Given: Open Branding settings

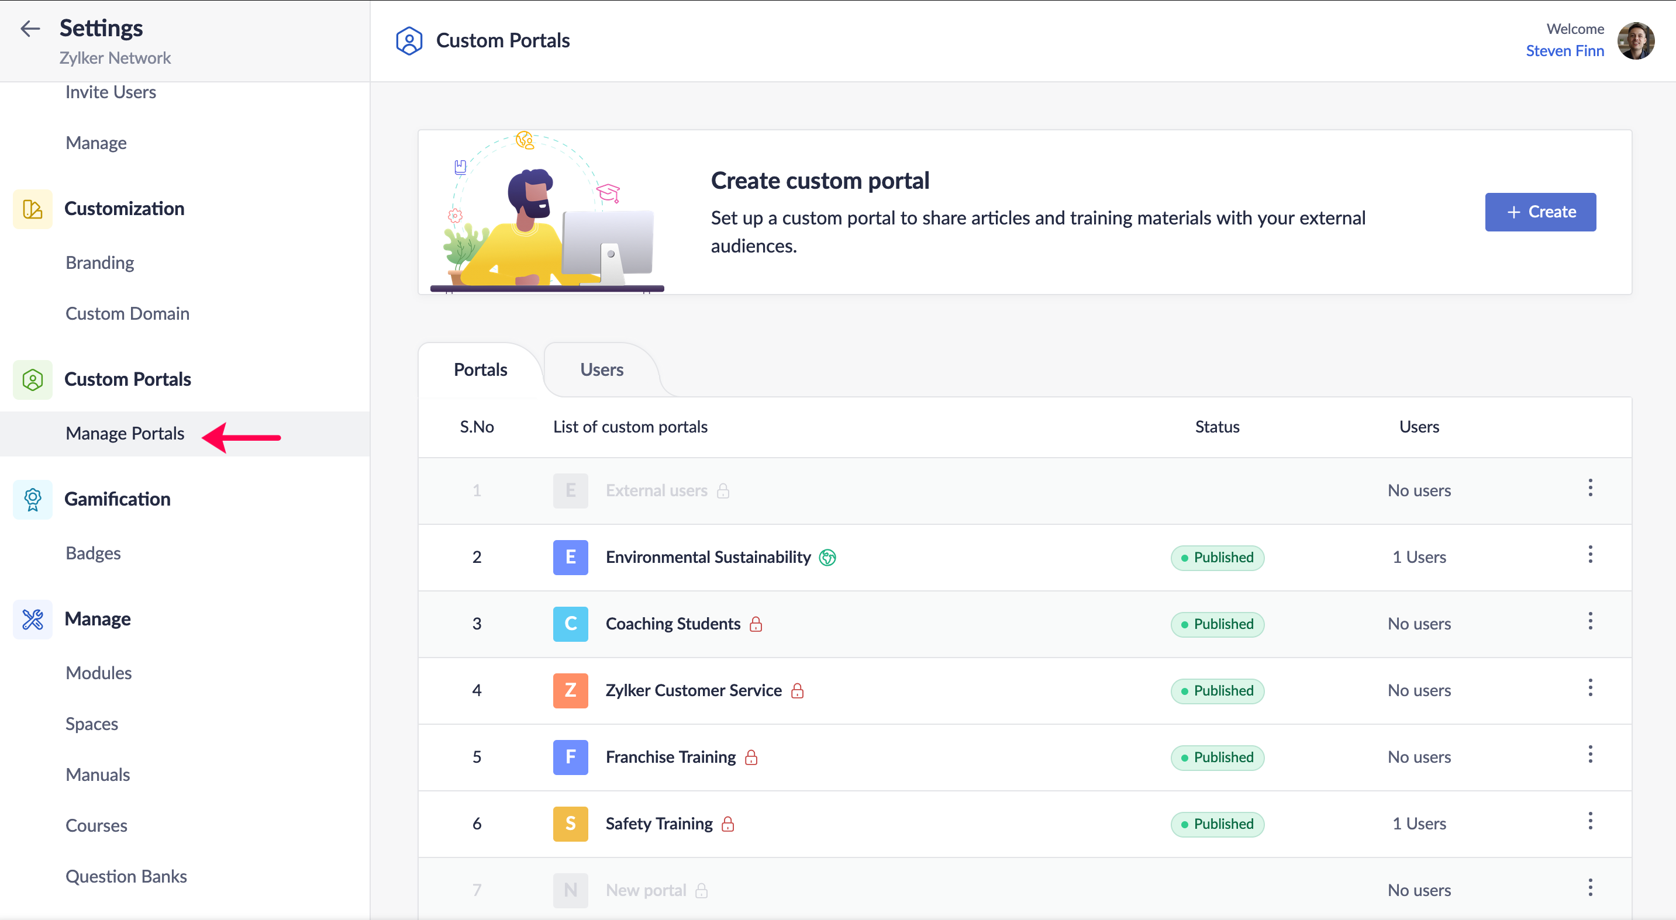Looking at the screenshot, I should pos(99,262).
